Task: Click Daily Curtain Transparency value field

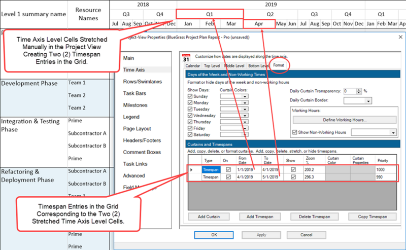Action: pos(350,91)
